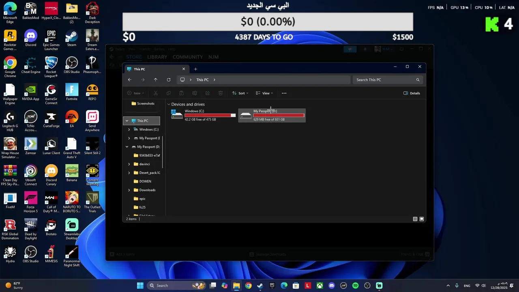This screenshot has height=292, width=519.
Task: Open STORE tab in Steam window
Action: [x=134, y=57]
